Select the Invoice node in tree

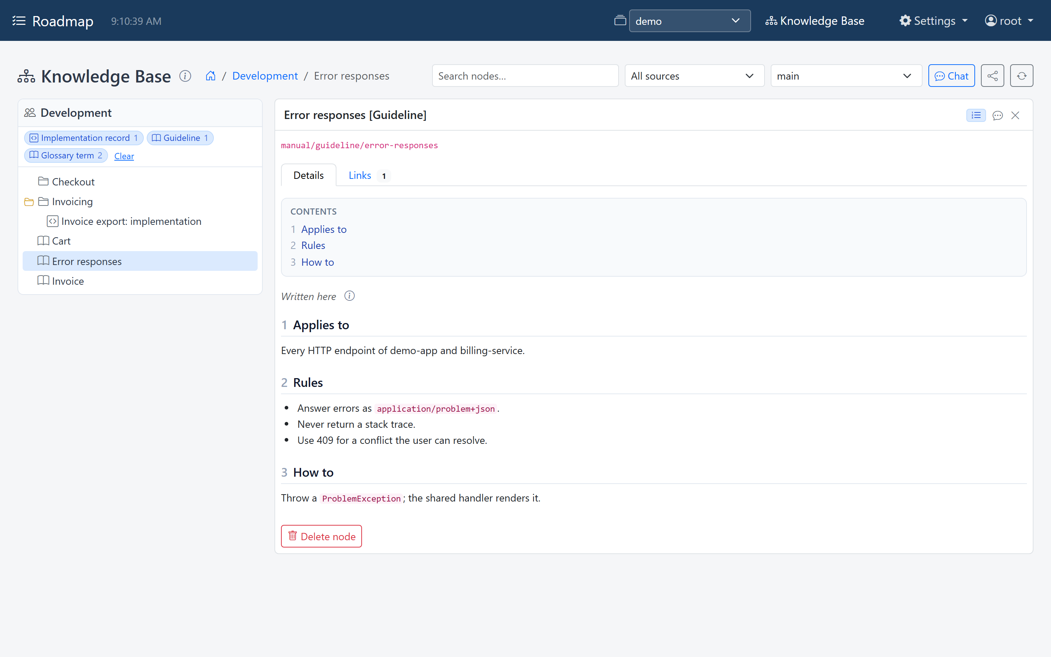tap(140, 281)
